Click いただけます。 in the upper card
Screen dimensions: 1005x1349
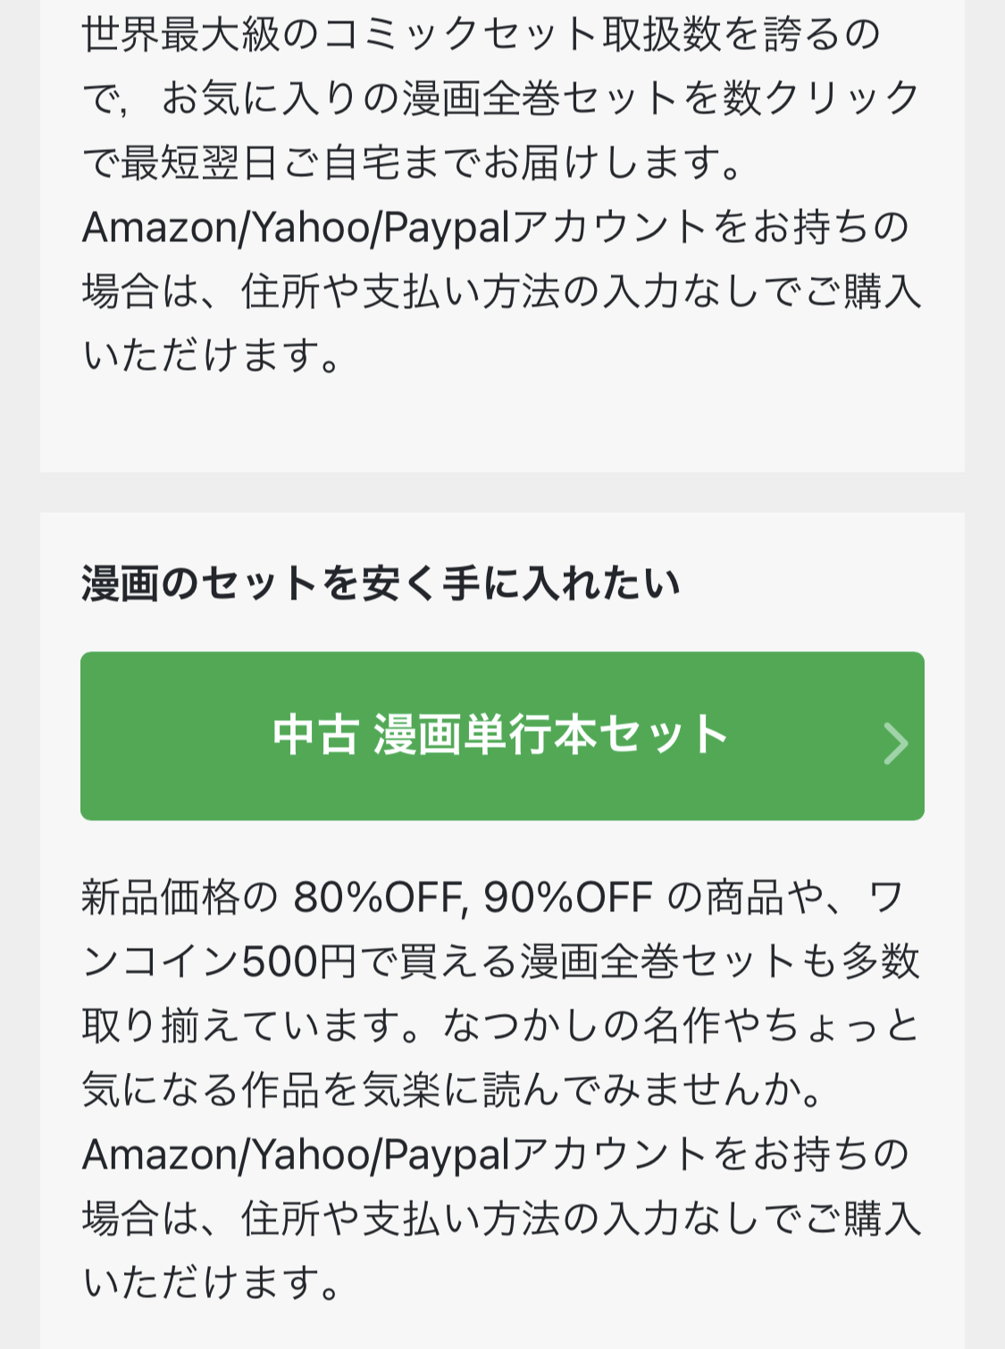tap(213, 356)
